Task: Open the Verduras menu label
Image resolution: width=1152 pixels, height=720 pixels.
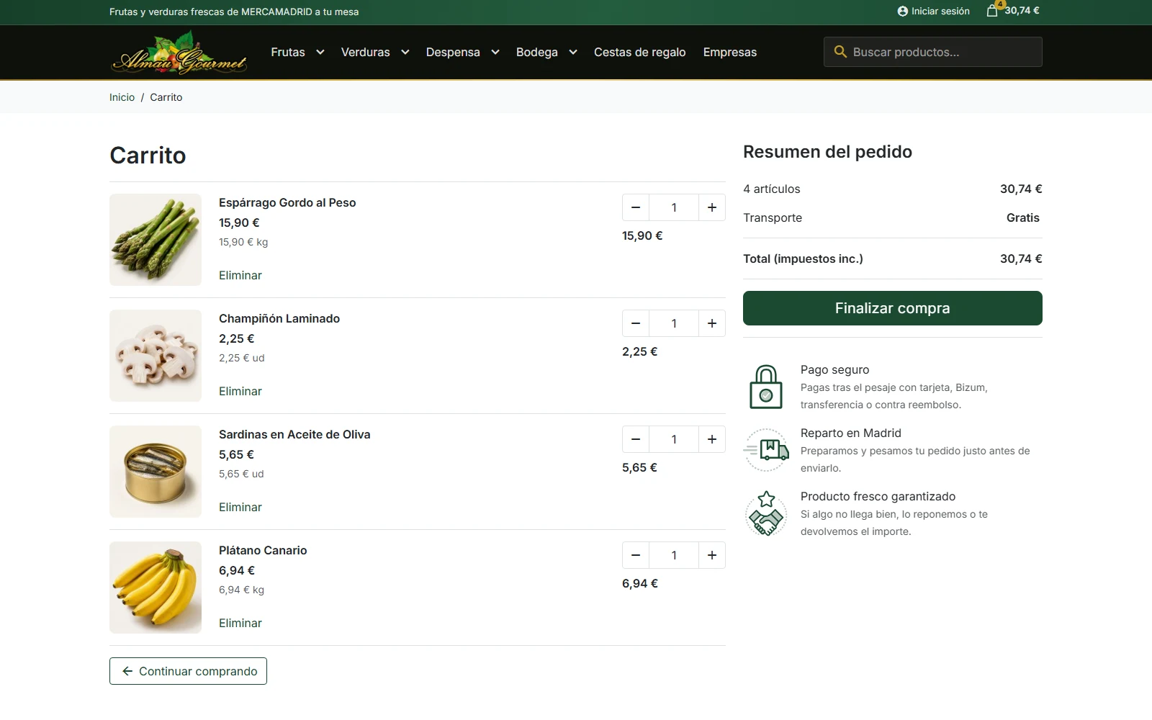Action: (365, 52)
